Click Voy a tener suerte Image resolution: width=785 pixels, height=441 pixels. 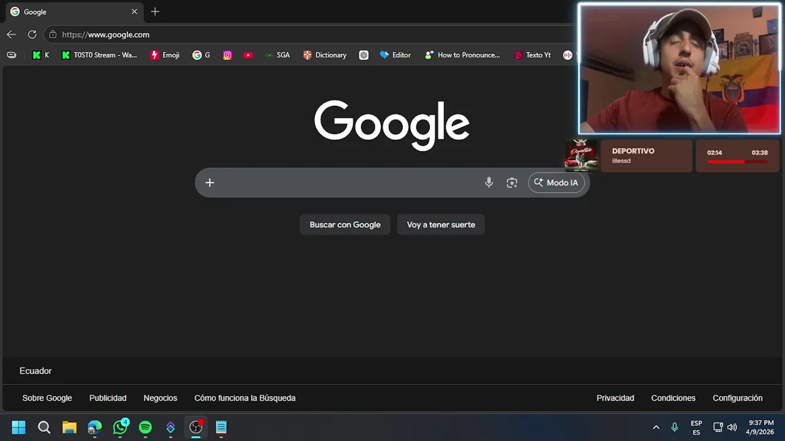[x=441, y=225]
